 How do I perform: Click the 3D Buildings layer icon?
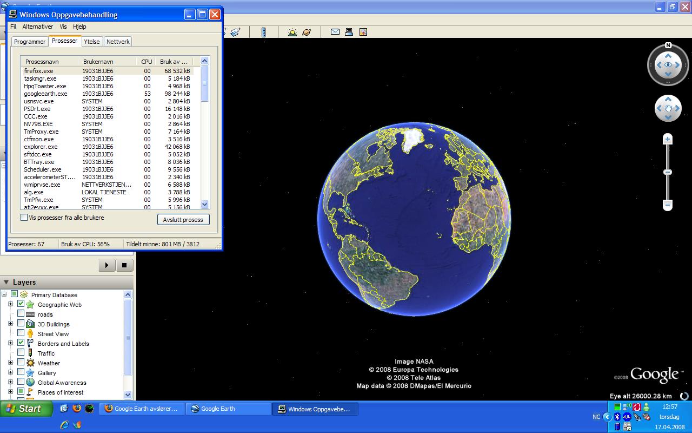click(30, 324)
